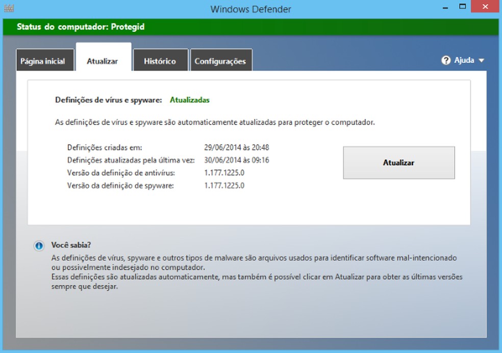
Task: Open the Configurações tab
Action: [221, 60]
